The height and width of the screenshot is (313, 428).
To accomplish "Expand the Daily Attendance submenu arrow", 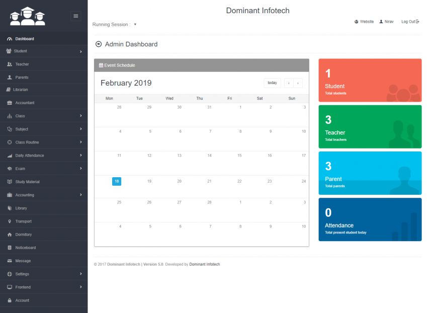I will (x=81, y=155).
